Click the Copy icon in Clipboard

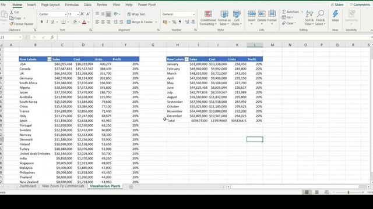pos(12,18)
